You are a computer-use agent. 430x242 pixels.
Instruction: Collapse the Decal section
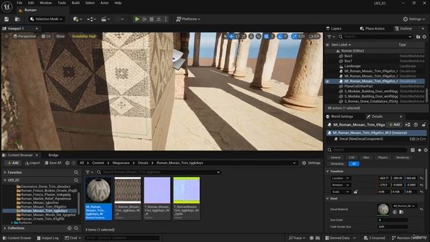click(328, 198)
